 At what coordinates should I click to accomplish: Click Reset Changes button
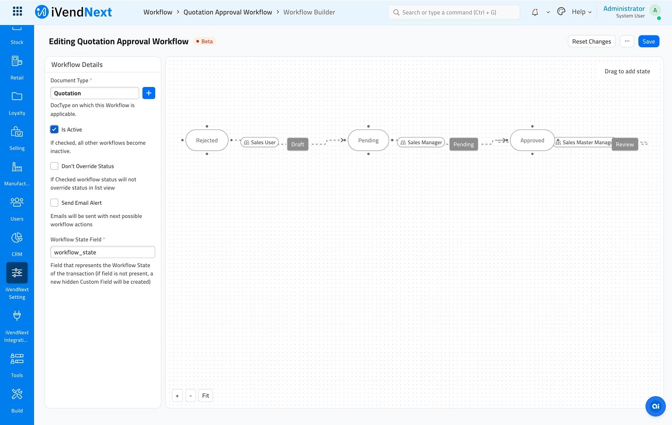(x=592, y=41)
